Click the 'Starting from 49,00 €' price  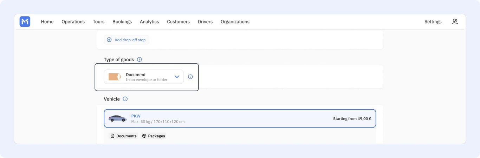tap(352, 119)
